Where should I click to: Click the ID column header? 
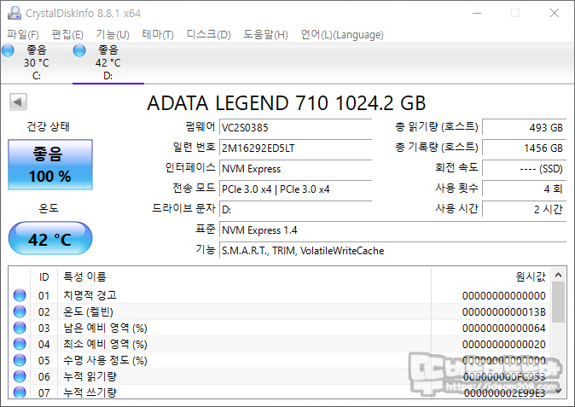click(x=44, y=276)
